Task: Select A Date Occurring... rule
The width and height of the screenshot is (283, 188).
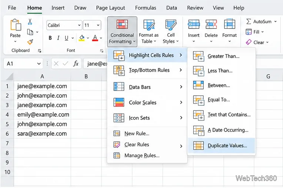Action: coord(222,130)
